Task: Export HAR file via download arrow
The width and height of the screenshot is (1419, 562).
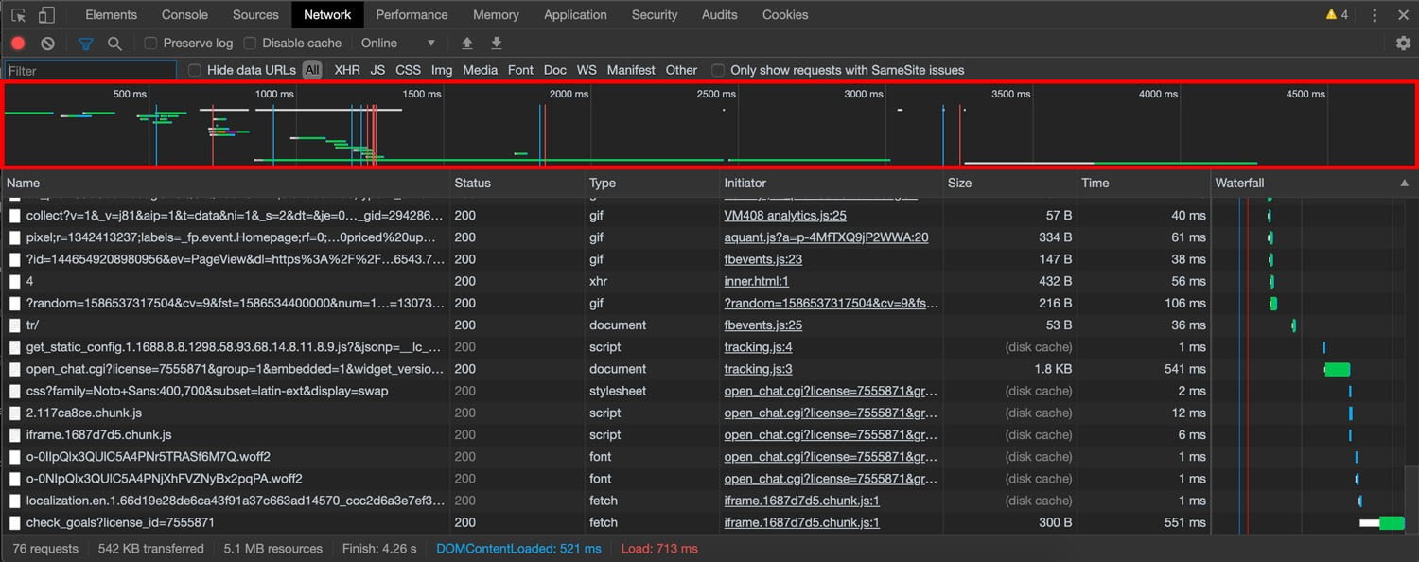Action: click(x=496, y=43)
